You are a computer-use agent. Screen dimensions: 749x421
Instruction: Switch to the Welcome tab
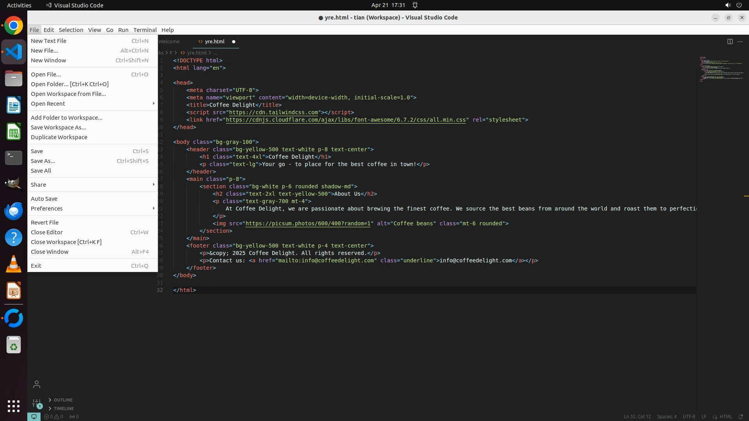point(169,41)
